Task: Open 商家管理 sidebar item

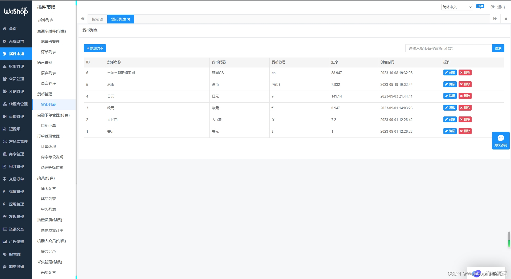Action: [x=16, y=154]
